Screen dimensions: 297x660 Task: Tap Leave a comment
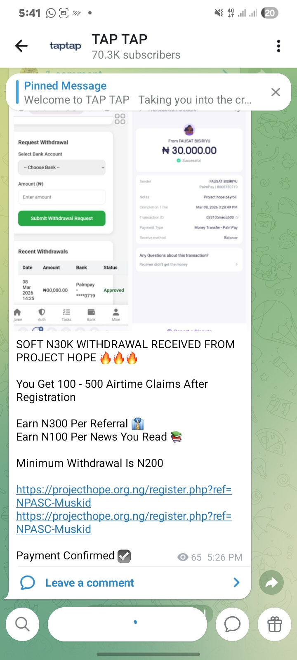[x=90, y=582]
